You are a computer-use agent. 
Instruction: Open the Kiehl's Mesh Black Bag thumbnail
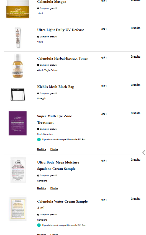(x=18, y=94)
